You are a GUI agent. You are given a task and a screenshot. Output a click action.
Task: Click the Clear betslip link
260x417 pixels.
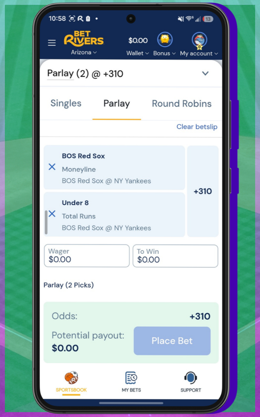(197, 127)
